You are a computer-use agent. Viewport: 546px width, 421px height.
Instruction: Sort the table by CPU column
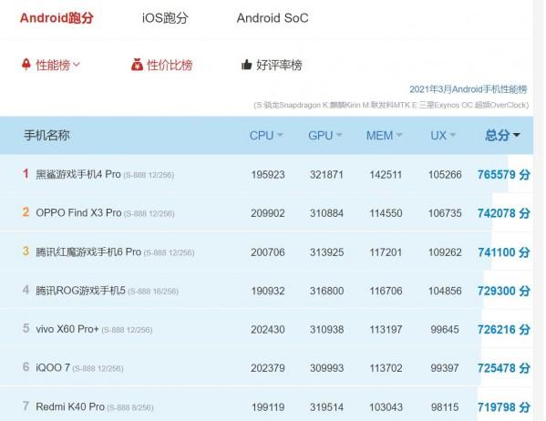(266, 136)
